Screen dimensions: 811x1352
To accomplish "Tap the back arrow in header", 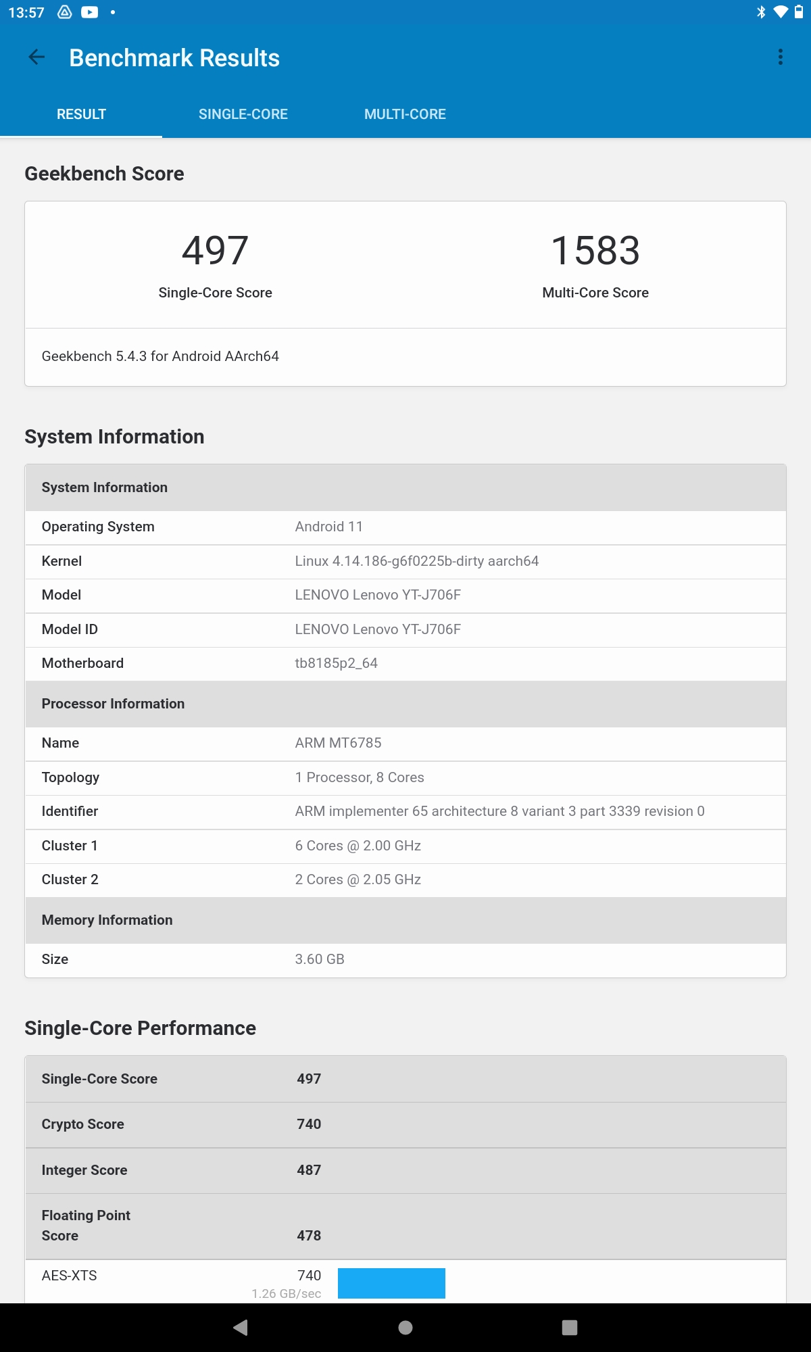I will click(36, 57).
